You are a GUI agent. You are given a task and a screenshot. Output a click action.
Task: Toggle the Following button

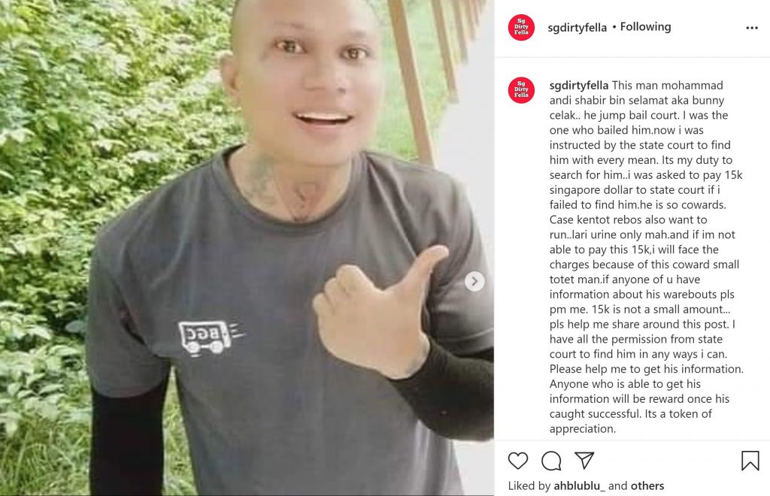[x=645, y=27]
